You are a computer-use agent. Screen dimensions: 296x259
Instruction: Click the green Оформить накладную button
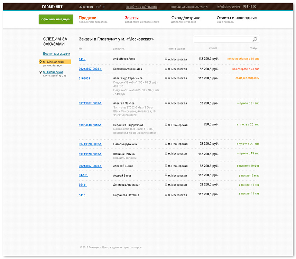56,19
